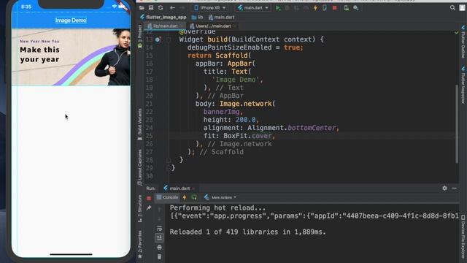Click the editor vertical scrollbar
Image resolution: width=467 pixels, height=263 pixels.
click(x=456, y=123)
